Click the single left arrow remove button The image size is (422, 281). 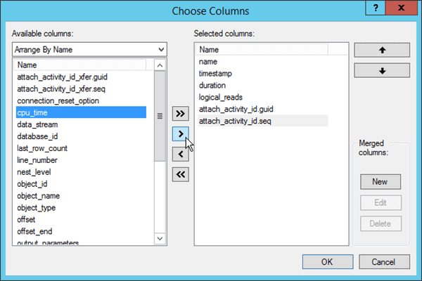pos(181,154)
